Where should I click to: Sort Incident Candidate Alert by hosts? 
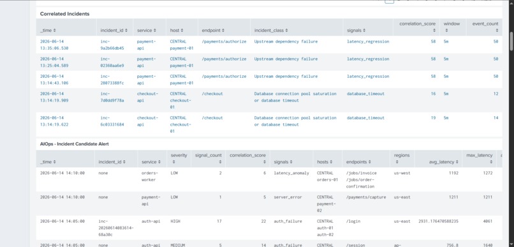pyautogui.click(x=325, y=161)
